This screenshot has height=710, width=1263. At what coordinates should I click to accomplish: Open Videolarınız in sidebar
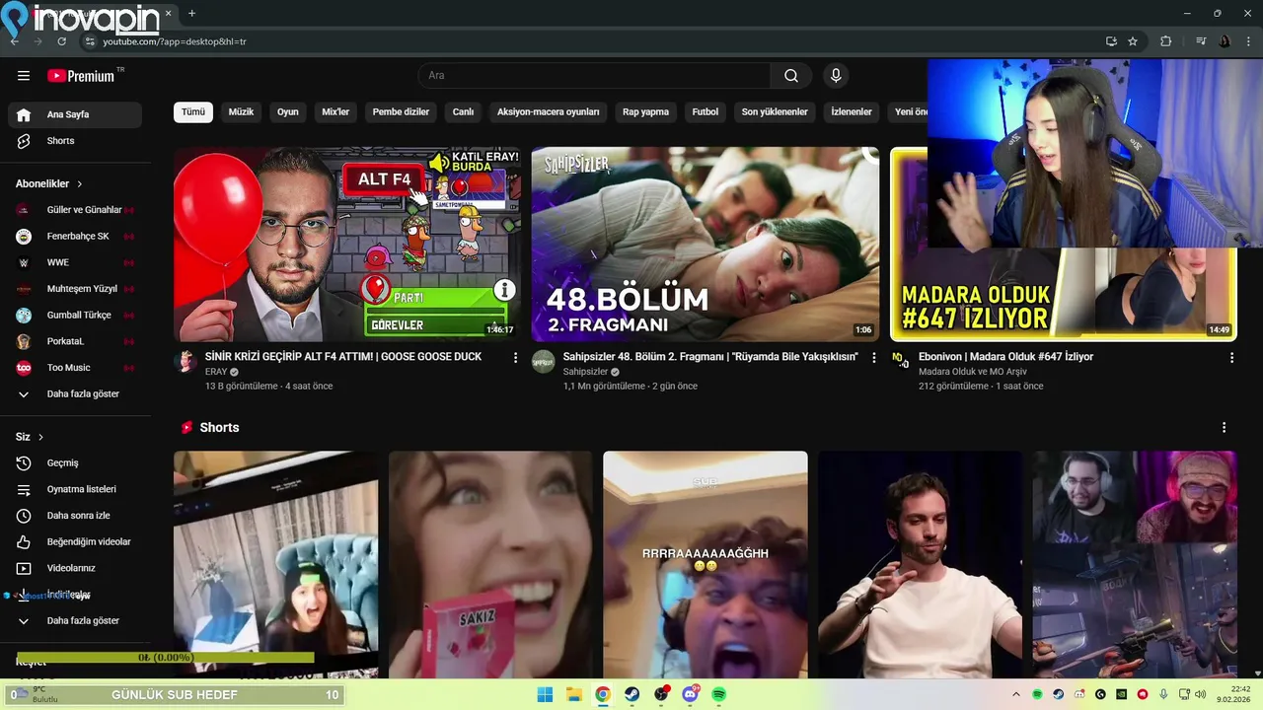(x=75, y=568)
